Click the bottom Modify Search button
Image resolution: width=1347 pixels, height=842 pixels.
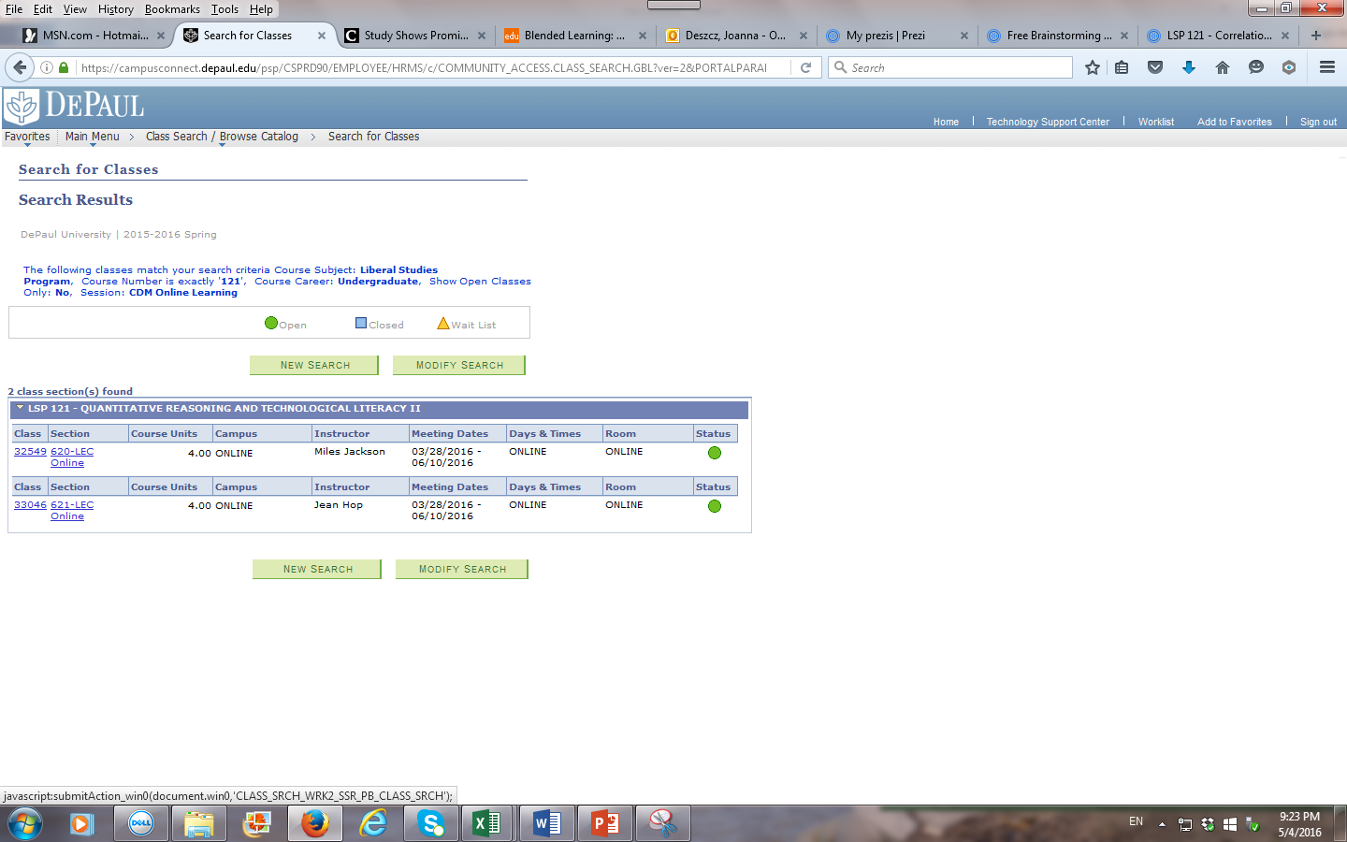[462, 569]
